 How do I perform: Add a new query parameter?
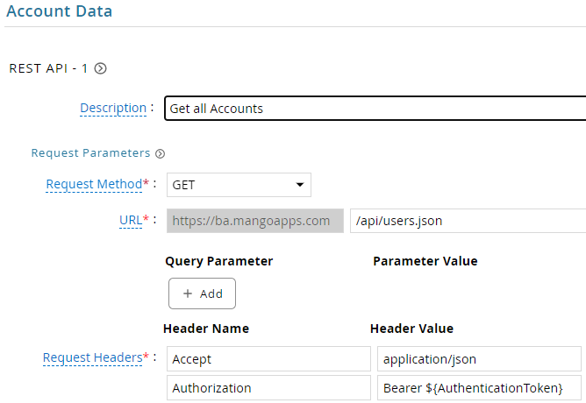click(x=202, y=293)
